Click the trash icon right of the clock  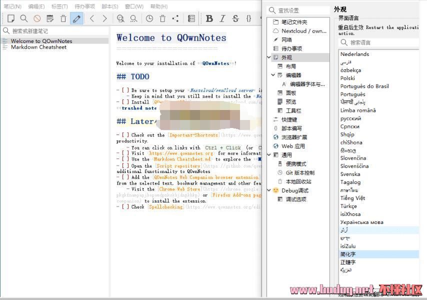[162, 18]
